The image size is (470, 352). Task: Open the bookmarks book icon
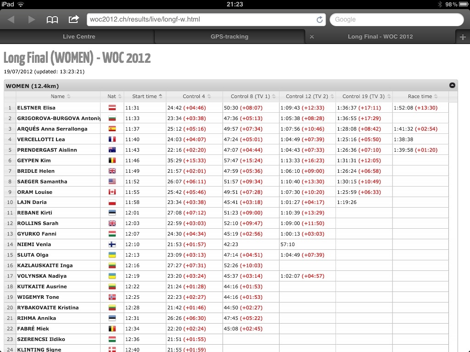(x=52, y=20)
